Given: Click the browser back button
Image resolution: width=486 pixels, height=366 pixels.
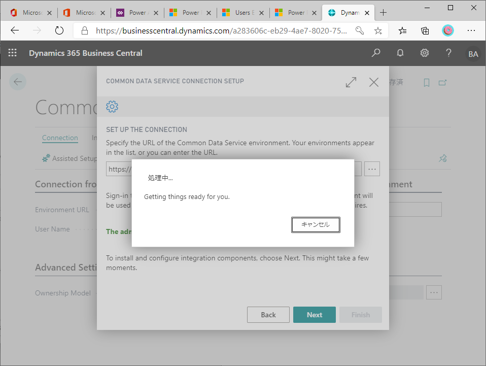Looking at the screenshot, I should 15,30.
